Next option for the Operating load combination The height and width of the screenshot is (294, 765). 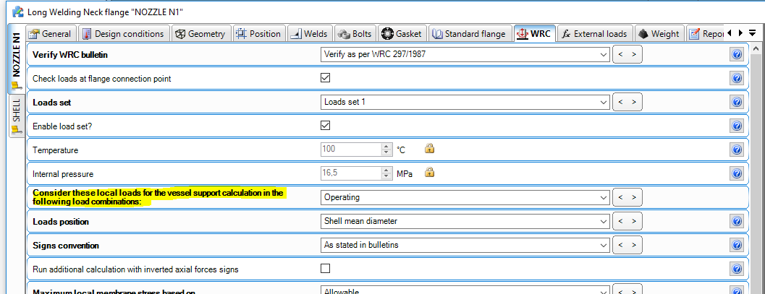pyautogui.click(x=634, y=197)
